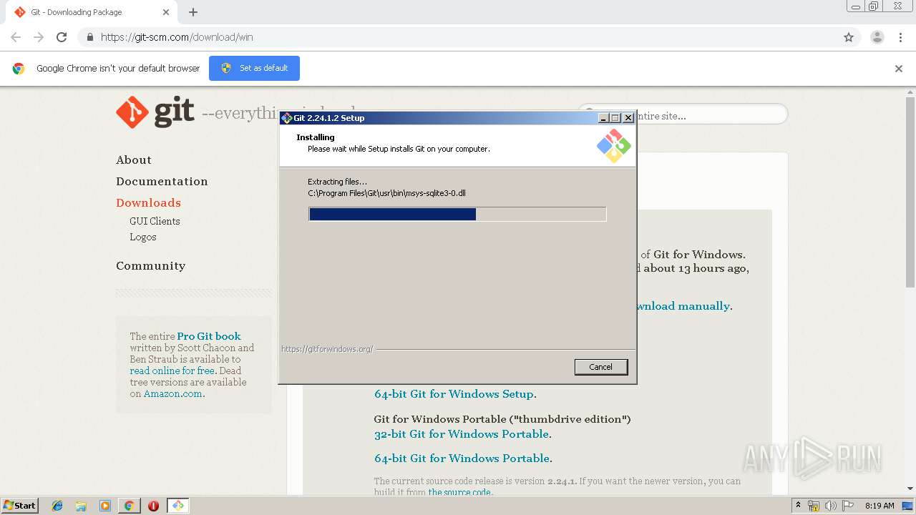The image size is (916, 515).
Task: Dismiss the default browser notification bar
Action: coord(899,69)
